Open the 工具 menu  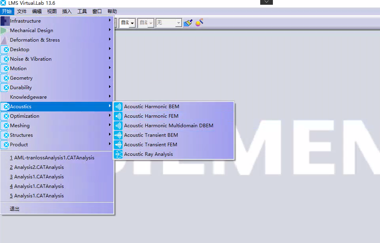tap(82, 11)
